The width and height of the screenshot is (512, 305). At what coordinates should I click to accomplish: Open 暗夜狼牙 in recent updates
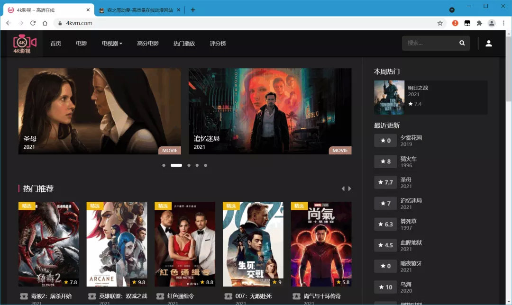coord(411,264)
